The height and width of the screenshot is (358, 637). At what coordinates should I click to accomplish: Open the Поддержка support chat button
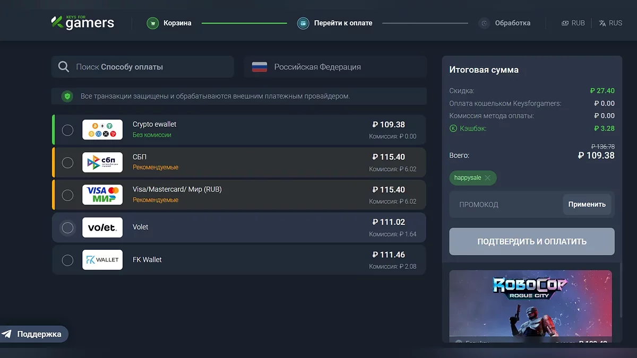(33, 334)
